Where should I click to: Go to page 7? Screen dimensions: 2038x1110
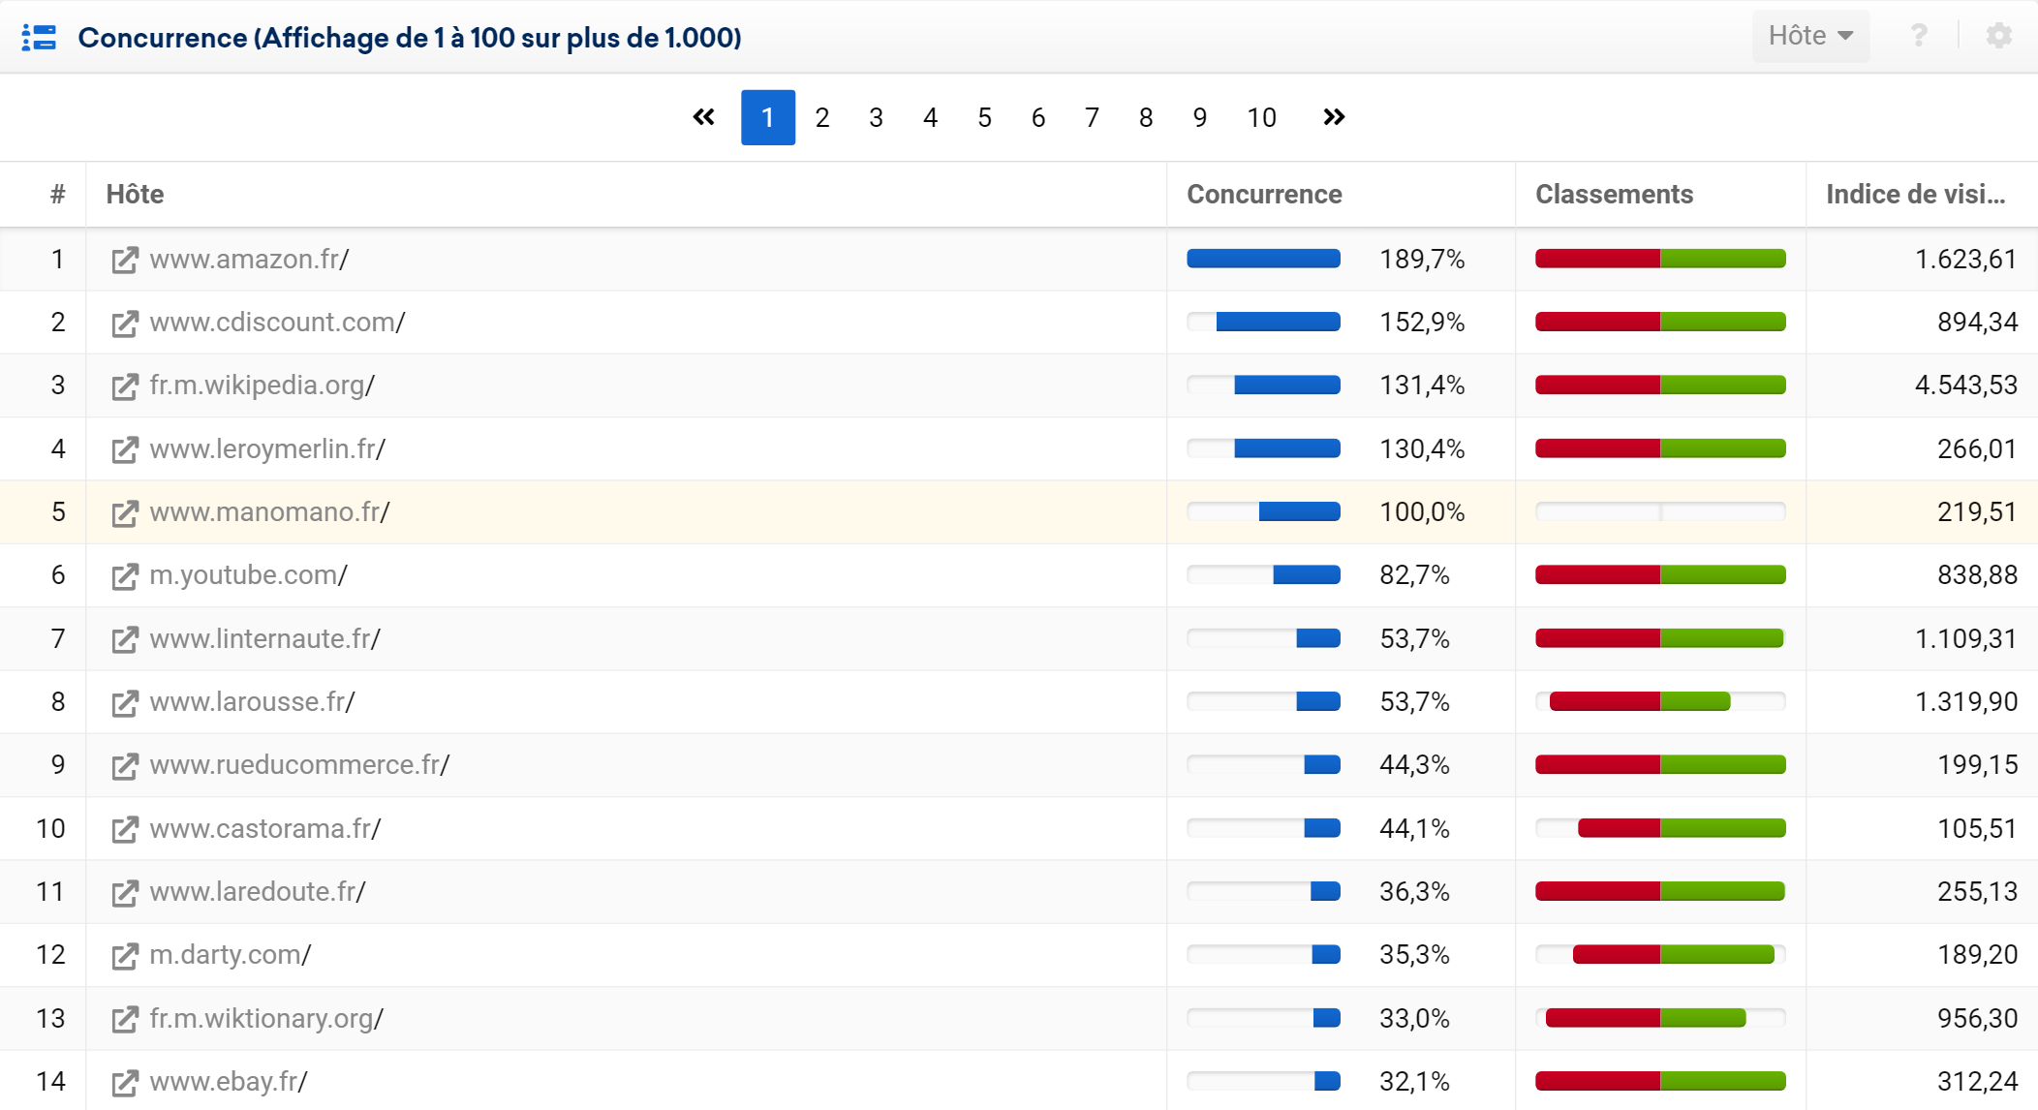[1093, 117]
